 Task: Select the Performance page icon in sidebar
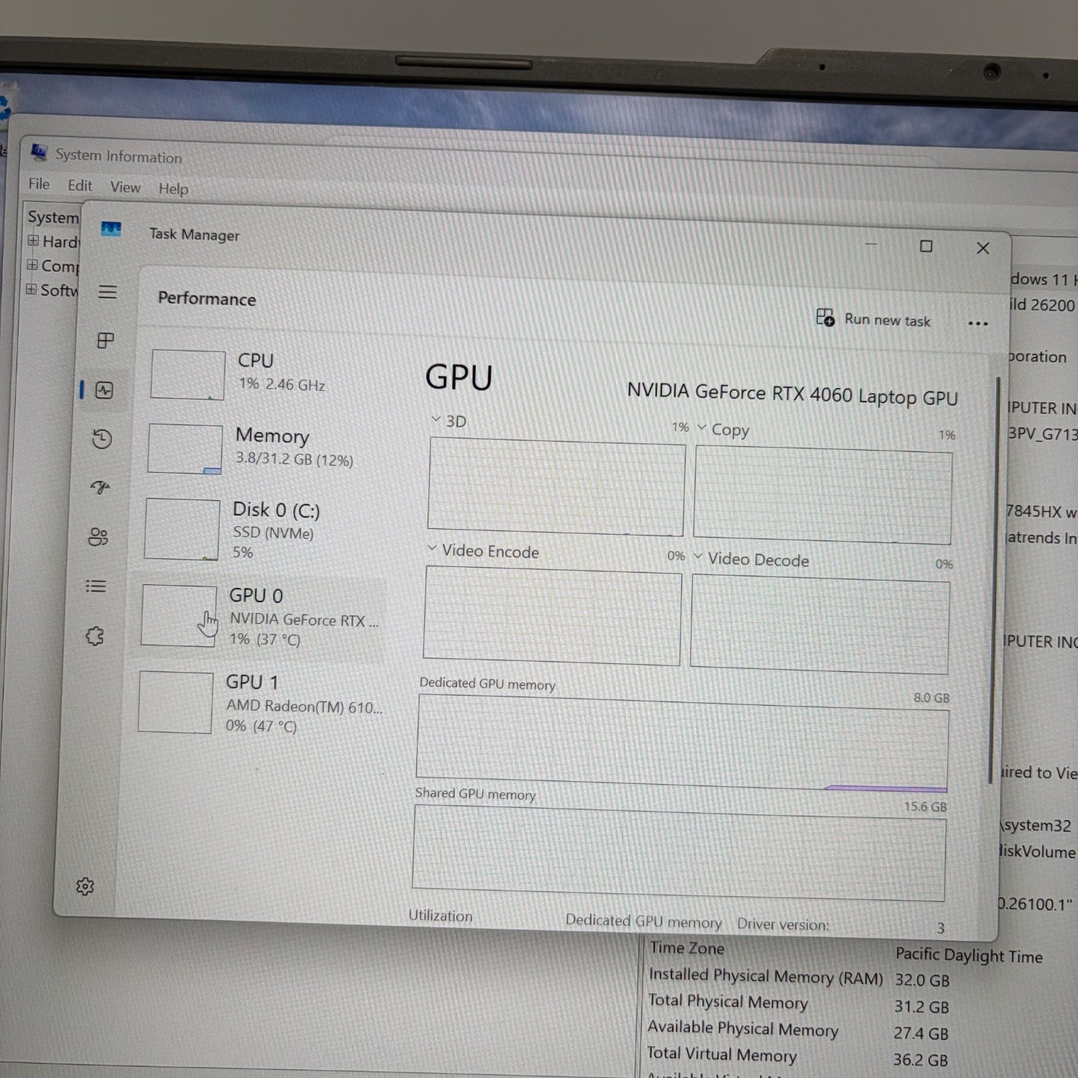104,390
